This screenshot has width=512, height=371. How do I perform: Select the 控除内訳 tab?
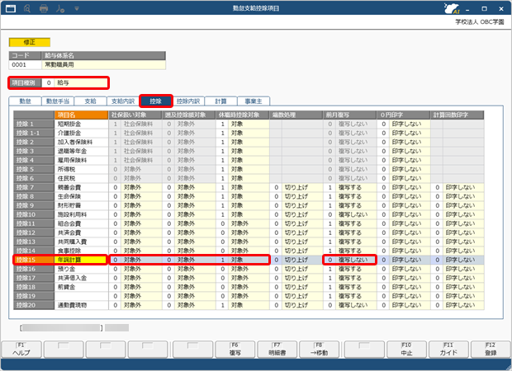tap(188, 100)
